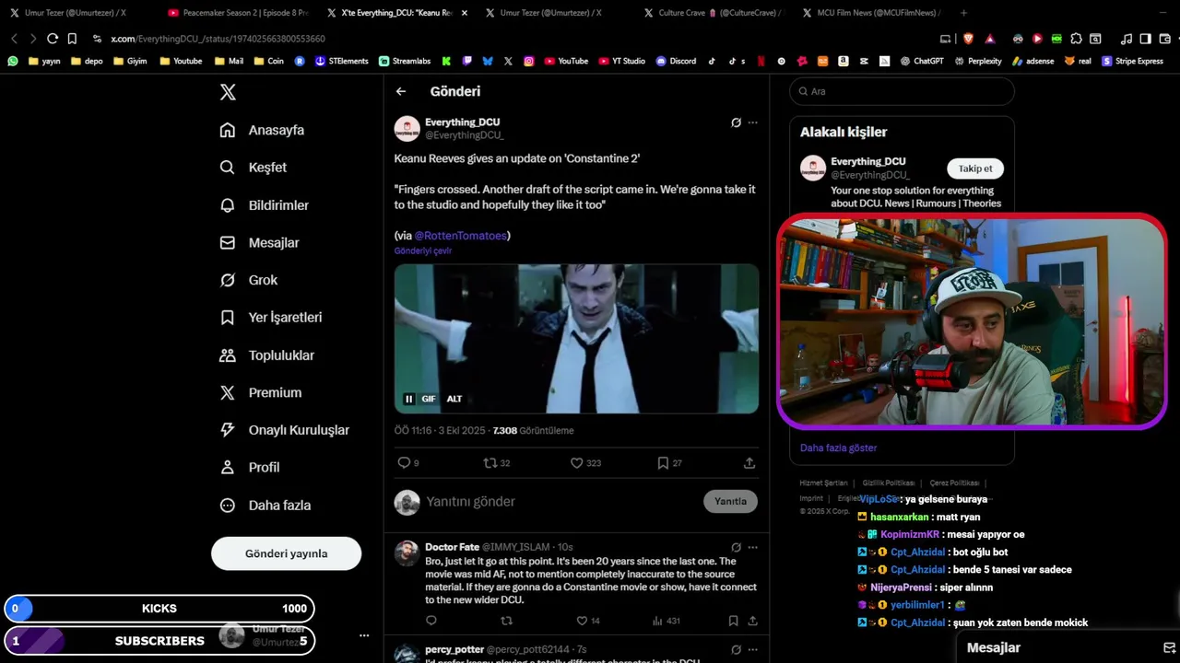Repost Doctor Fate's comment
The width and height of the screenshot is (1180, 663).
(x=506, y=621)
